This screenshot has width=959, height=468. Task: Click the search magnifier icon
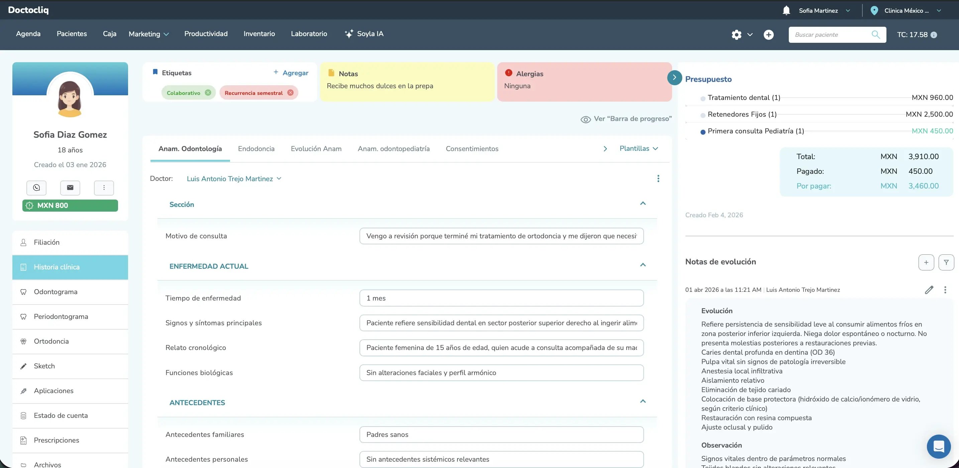876,35
